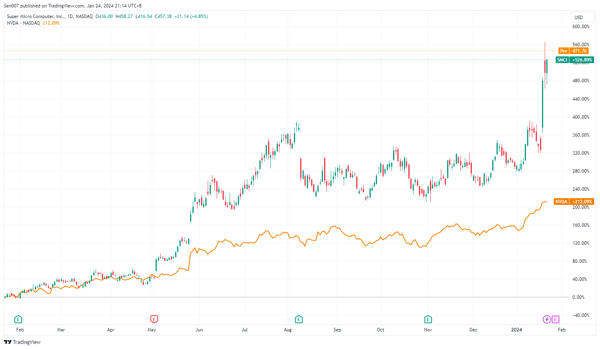Image resolution: width=600 pixels, height=349 pixels.
Task: Click the Mar label on time axis
Action: coord(61,330)
